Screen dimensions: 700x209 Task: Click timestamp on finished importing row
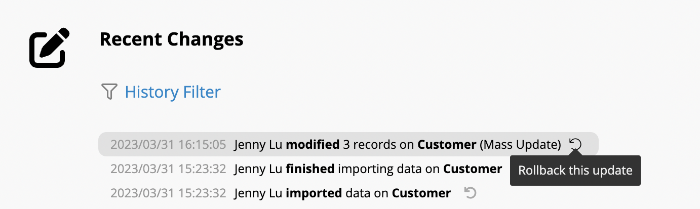pyautogui.click(x=168, y=169)
